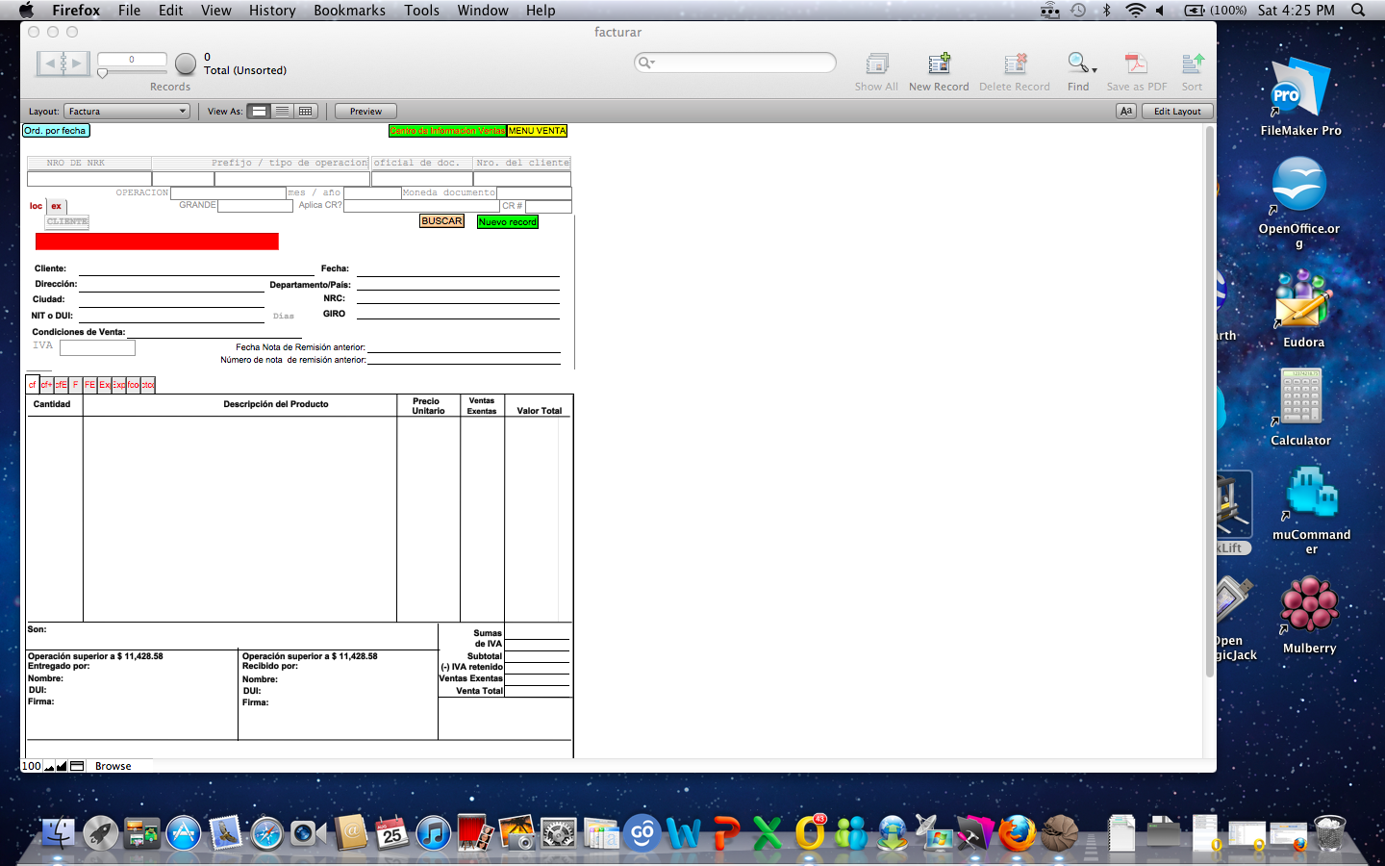This screenshot has width=1385, height=866.
Task: Click the zoom-in mountain icon in status bar
Action: point(63,767)
